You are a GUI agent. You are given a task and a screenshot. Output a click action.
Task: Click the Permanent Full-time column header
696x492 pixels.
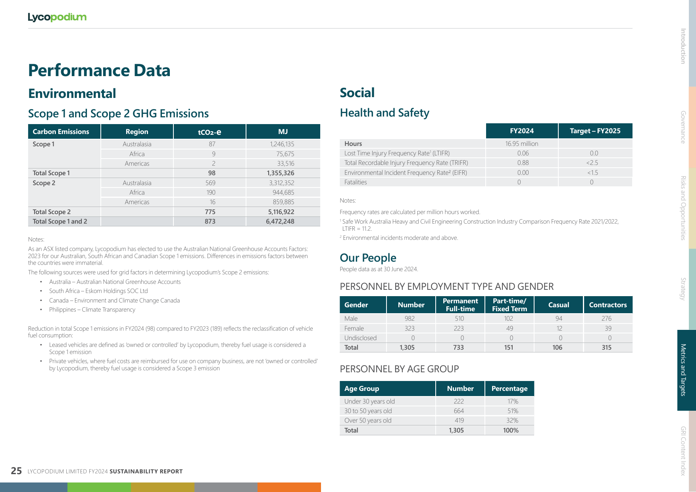coord(460,305)
